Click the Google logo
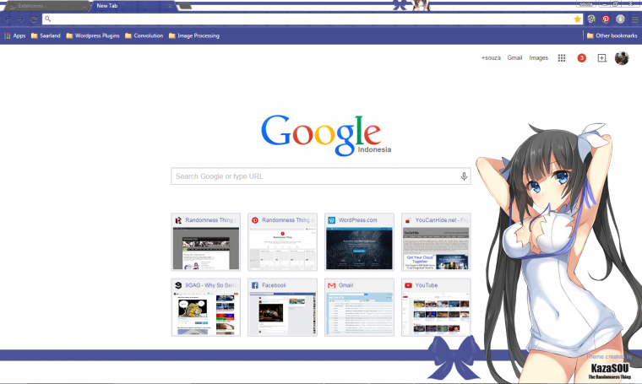The image size is (642, 384). click(321, 134)
